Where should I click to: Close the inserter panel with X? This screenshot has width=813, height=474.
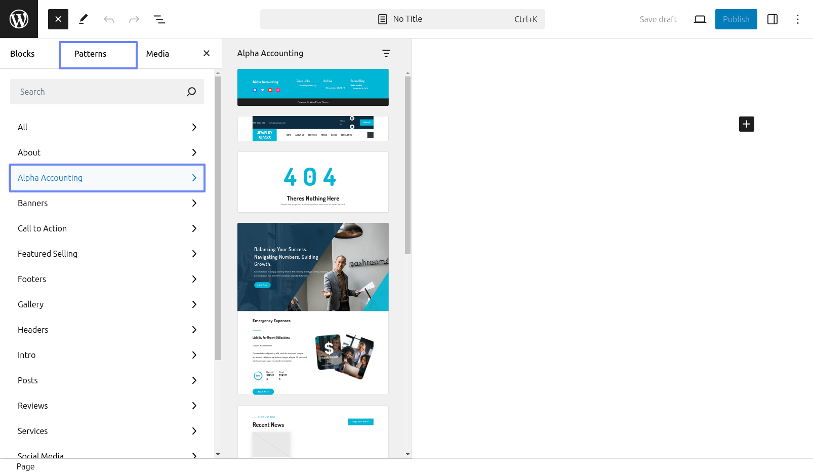(x=207, y=53)
